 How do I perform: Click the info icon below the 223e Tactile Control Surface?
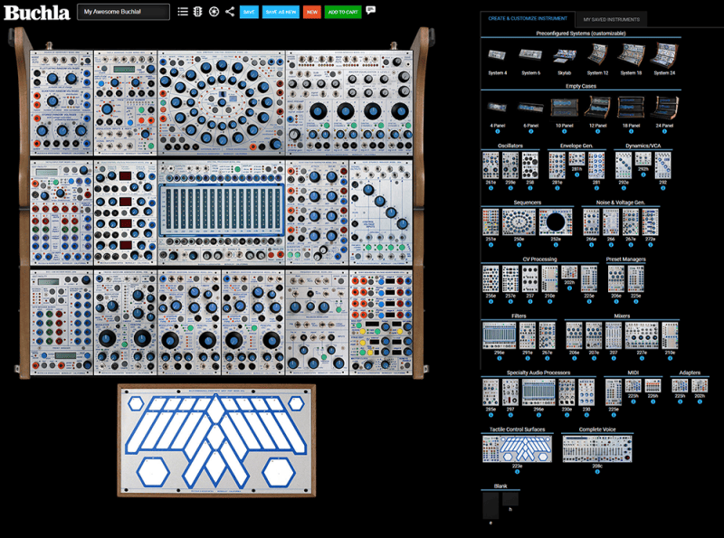(517, 470)
